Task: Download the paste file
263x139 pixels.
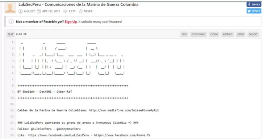Action: coord(199,34)
